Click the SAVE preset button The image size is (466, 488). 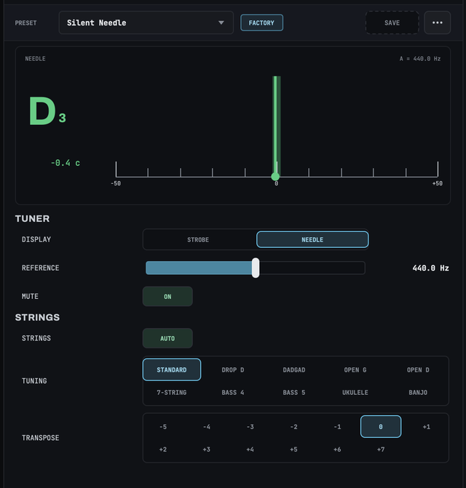(392, 23)
